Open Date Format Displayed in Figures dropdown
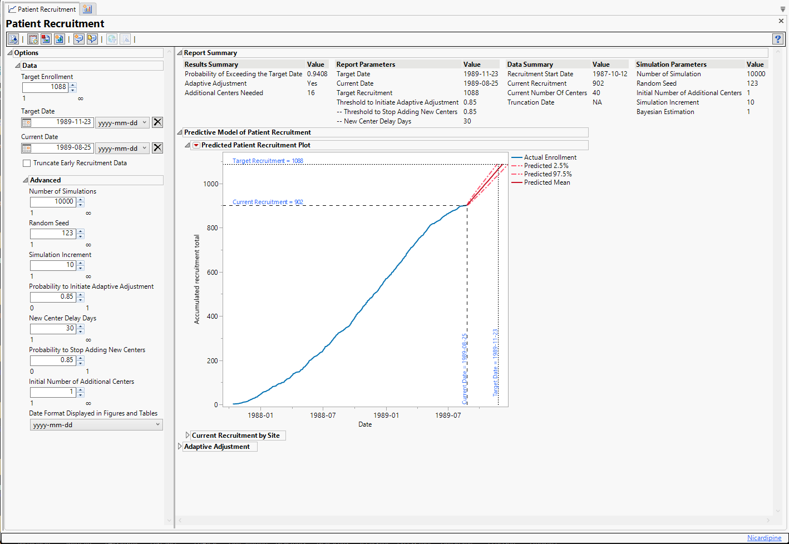This screenshot has height=544, width=789. tap(96, 425)
